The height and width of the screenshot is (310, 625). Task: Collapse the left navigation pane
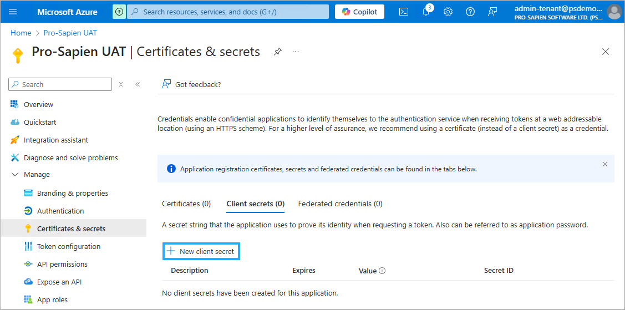[138, 84]
